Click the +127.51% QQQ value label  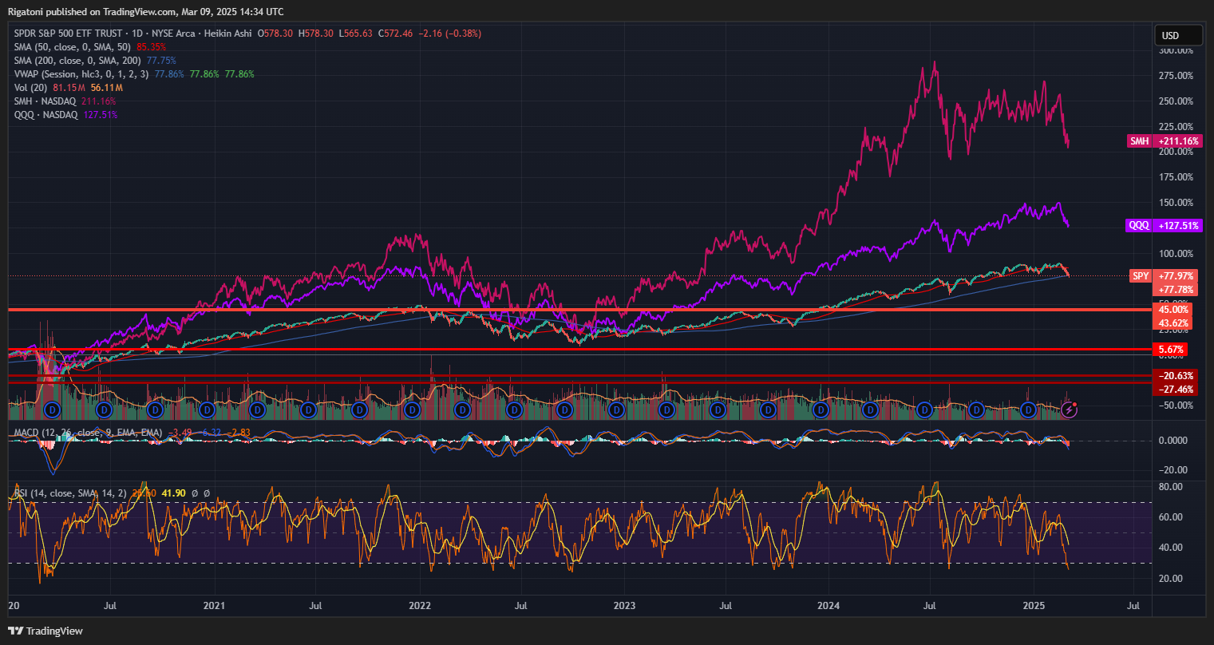pyautogui.click(x=1177, y=225)
